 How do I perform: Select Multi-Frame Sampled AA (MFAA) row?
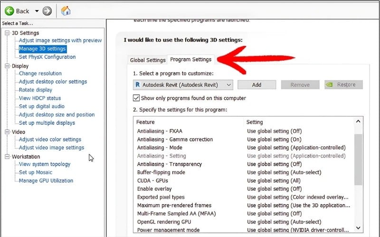pyautogui.click(x=244, y=213)
